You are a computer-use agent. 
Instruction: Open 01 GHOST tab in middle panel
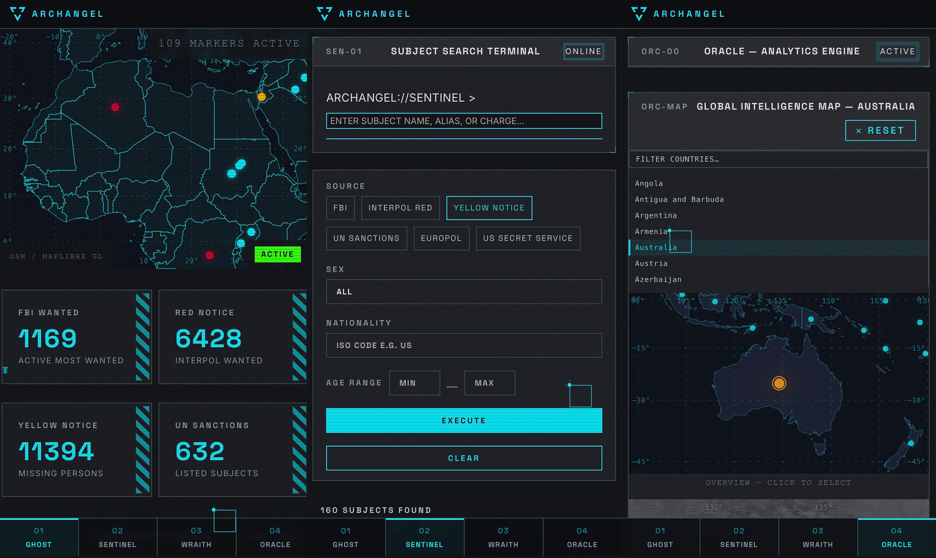click(346, 538)
